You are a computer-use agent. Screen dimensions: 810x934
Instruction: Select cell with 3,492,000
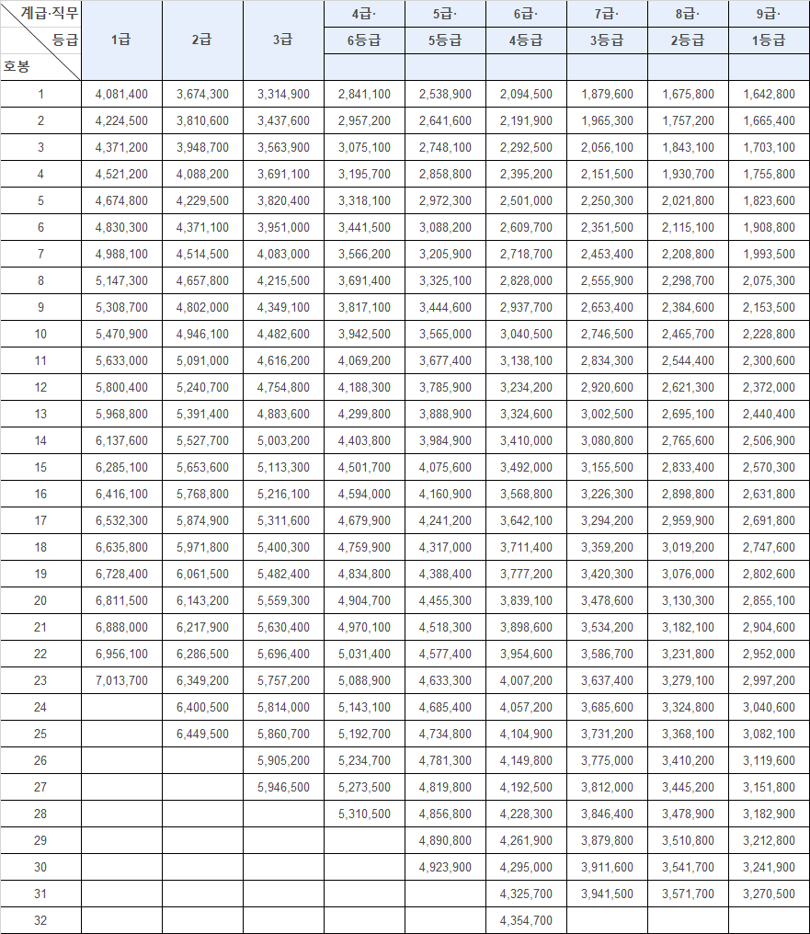coord(527,468)
